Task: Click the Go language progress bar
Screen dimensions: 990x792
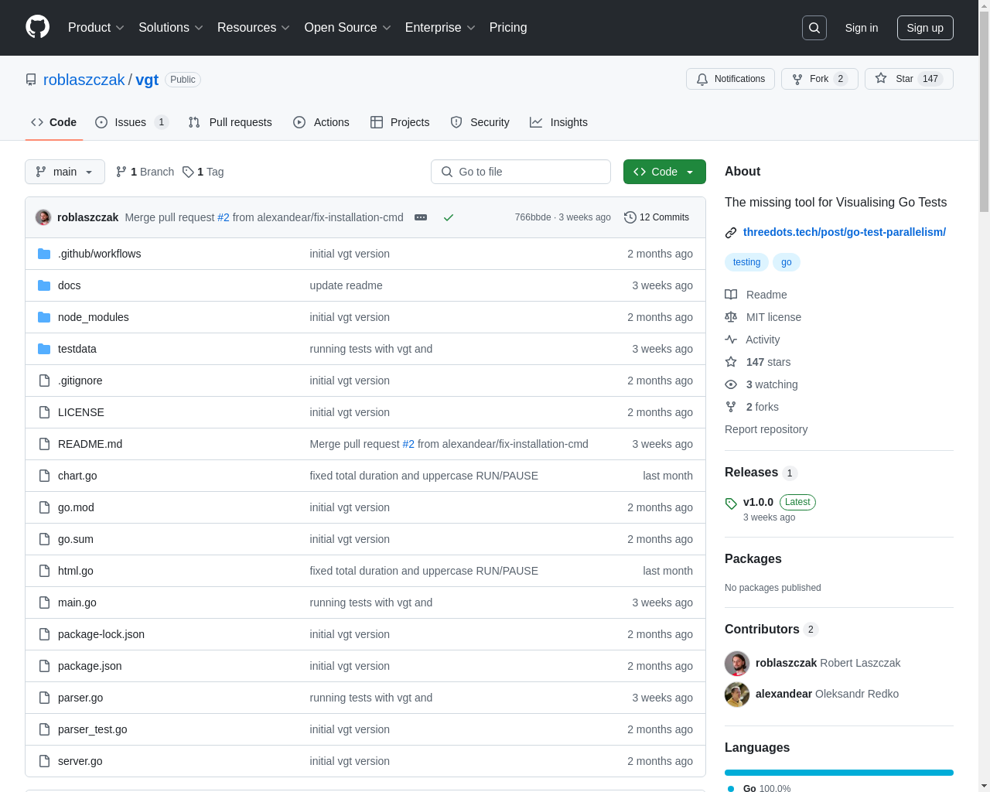Action: click(x=839, y=773)
